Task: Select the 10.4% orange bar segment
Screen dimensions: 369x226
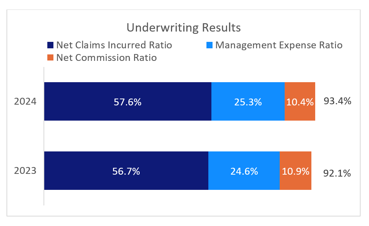Action: click(x=300, y=102)
